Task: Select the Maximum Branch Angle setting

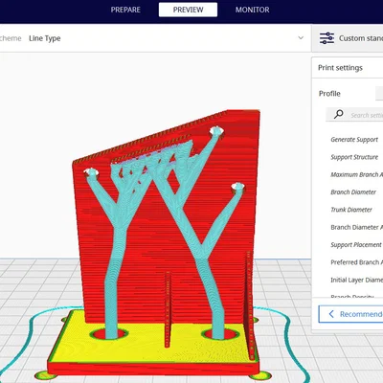Action: (356, 174)
